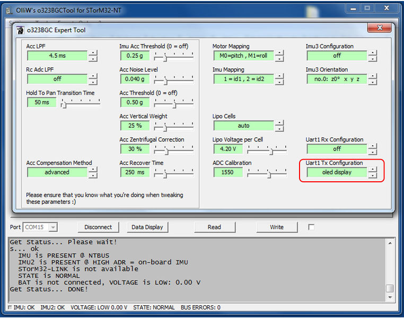Click down arrow of Imu3 Orientation spinner
Viewport: 404px width, 318px height.
(x=373, y=82)
